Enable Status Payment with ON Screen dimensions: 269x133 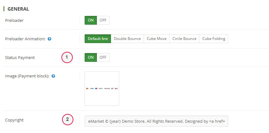91,57
